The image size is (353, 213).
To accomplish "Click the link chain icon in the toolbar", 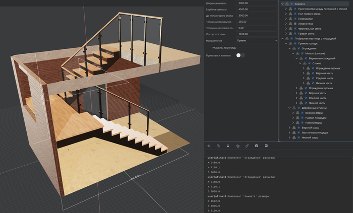I will pyautogui.click(x=247, y=146).
